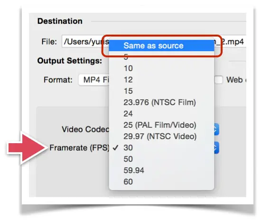Select the 10 fps option
Image resolution: width=261 pixels, height=220 pixels.
(161, 68)
